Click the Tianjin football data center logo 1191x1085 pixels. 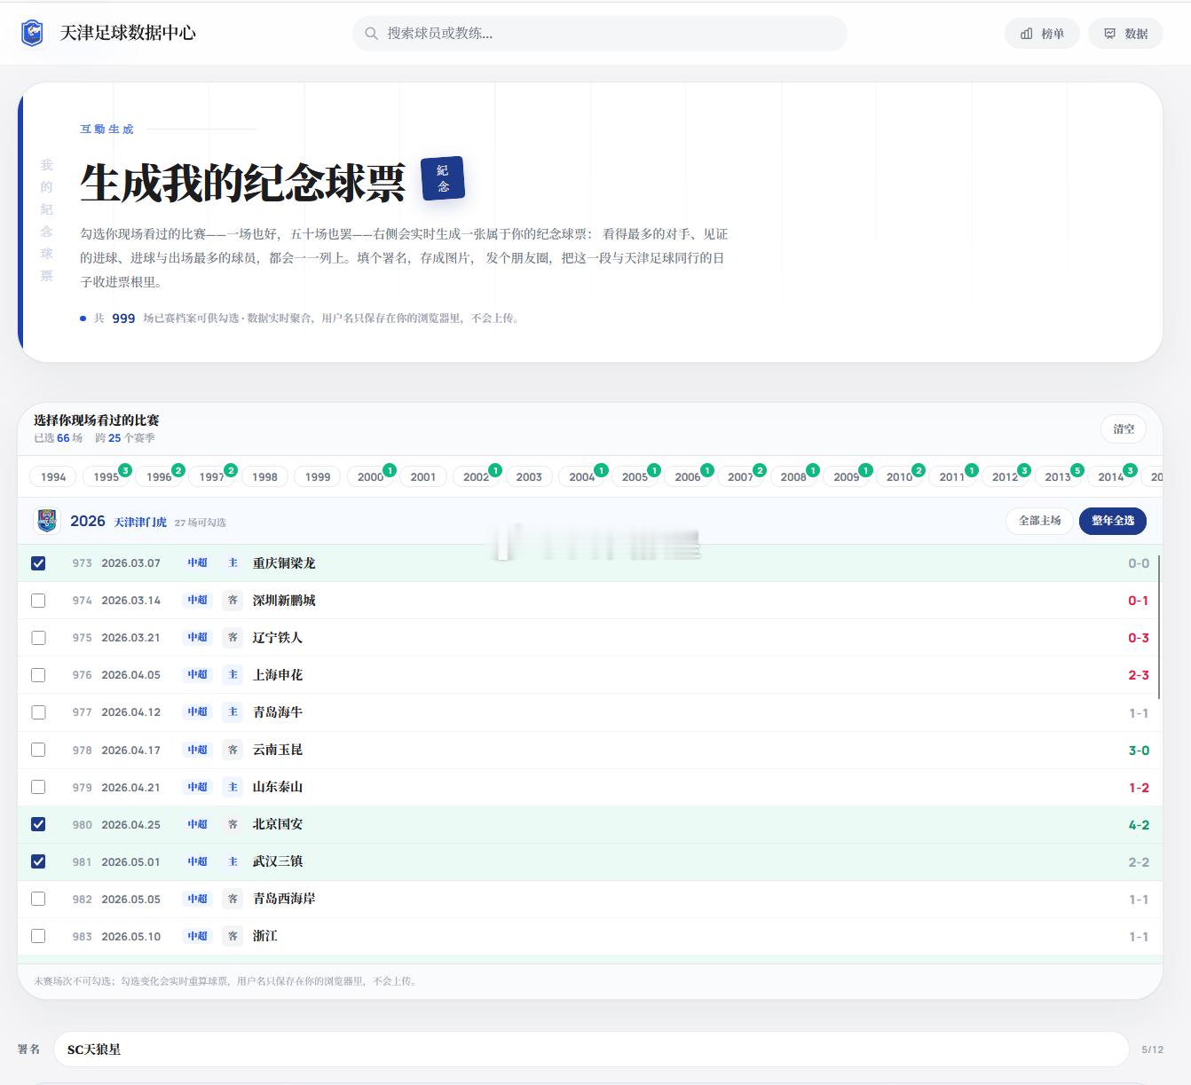point(32,33)
